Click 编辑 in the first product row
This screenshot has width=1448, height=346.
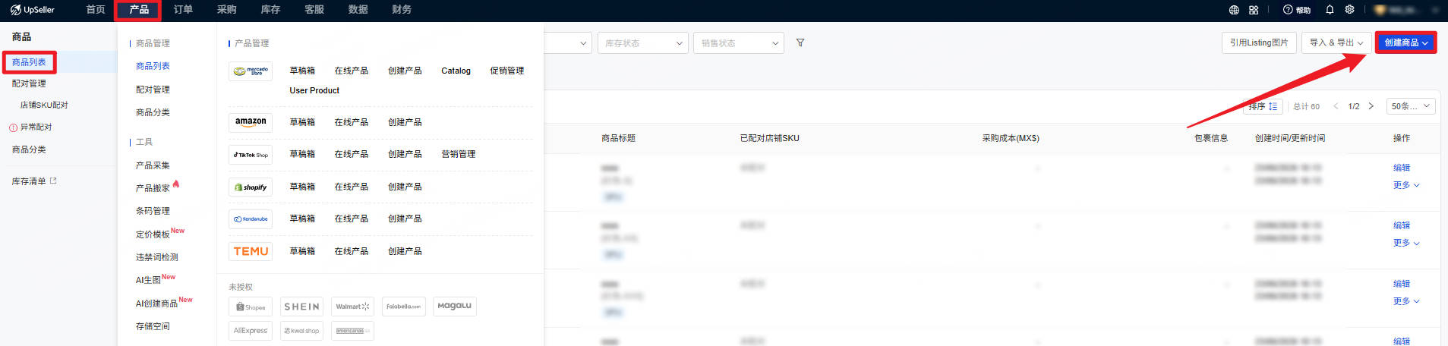point(1402,168)
